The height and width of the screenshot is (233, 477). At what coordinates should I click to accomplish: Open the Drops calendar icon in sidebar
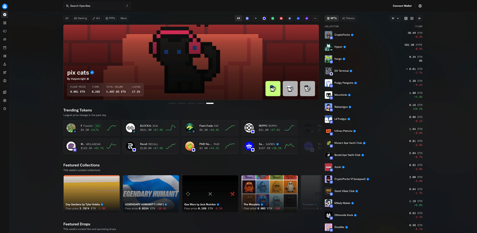[5, 48]
